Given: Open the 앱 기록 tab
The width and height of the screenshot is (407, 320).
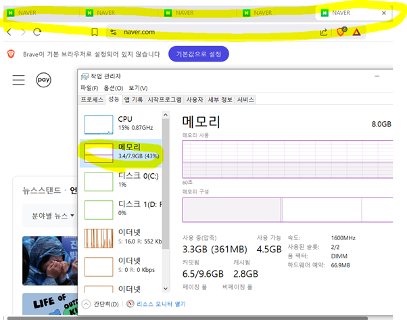Looking at the screenshot, I should coord(133,99).
